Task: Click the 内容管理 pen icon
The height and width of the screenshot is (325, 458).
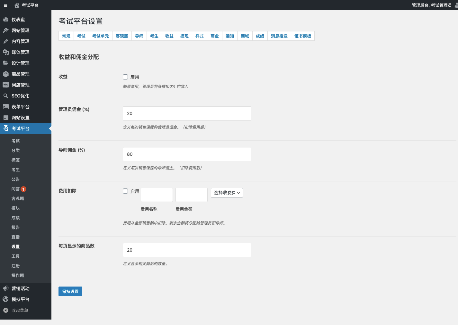Action: tap(6, 41)
